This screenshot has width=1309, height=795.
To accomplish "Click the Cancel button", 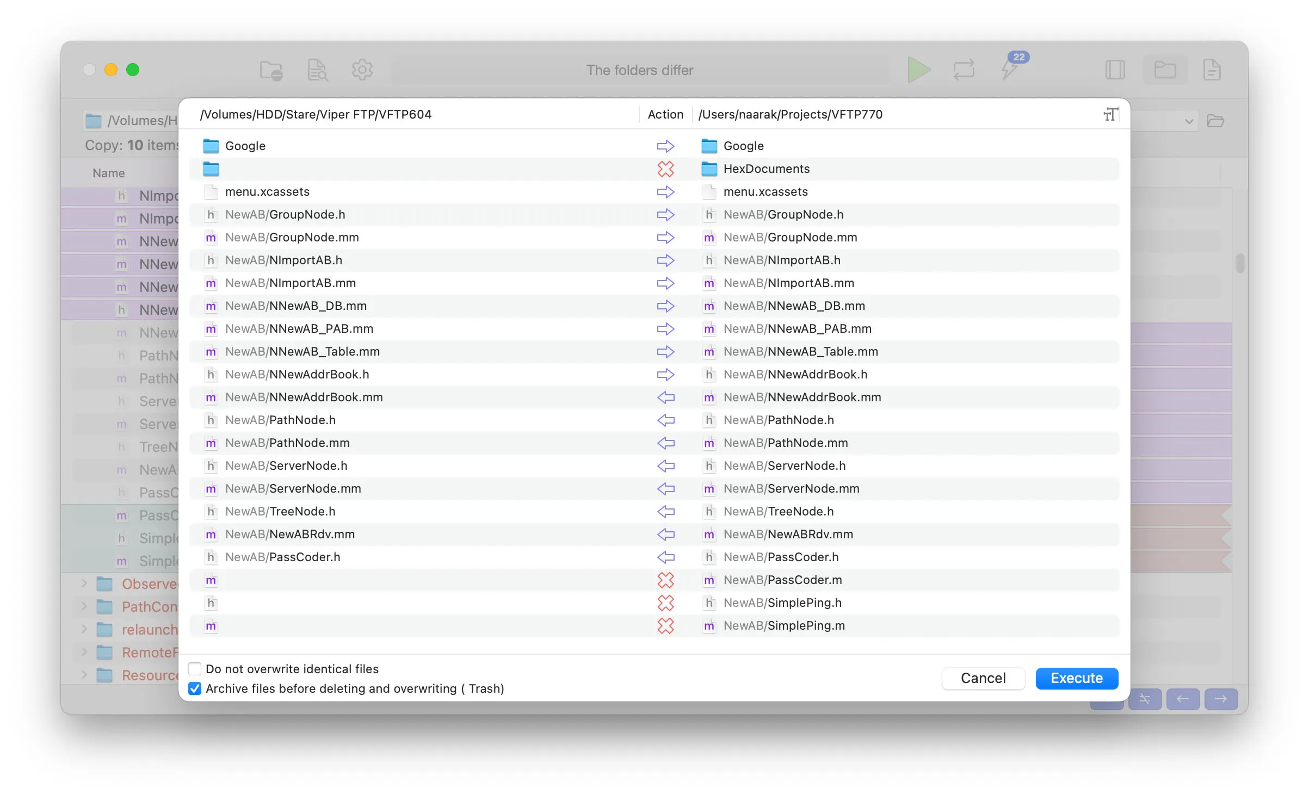I will pyautogui.click(x=983, y=678).
